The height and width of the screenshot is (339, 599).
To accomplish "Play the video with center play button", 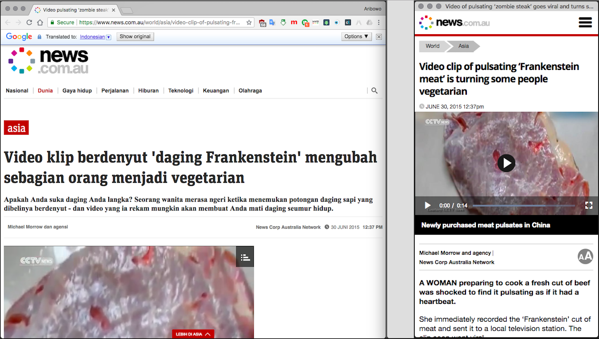I will (506, 163).
